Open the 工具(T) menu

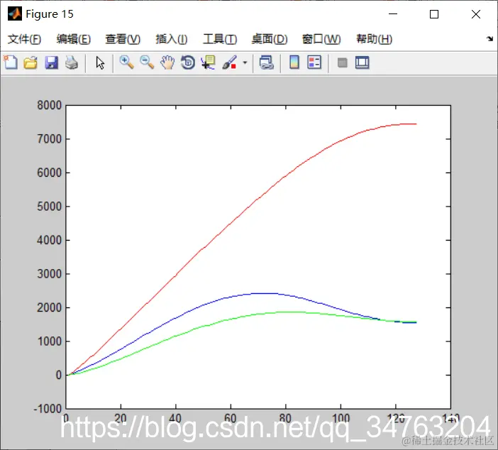[220, 39]
